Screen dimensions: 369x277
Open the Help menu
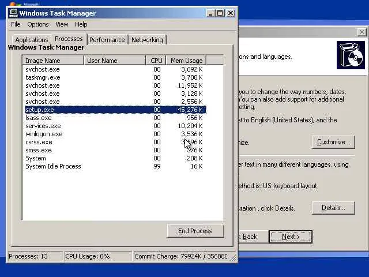point(81,24)
